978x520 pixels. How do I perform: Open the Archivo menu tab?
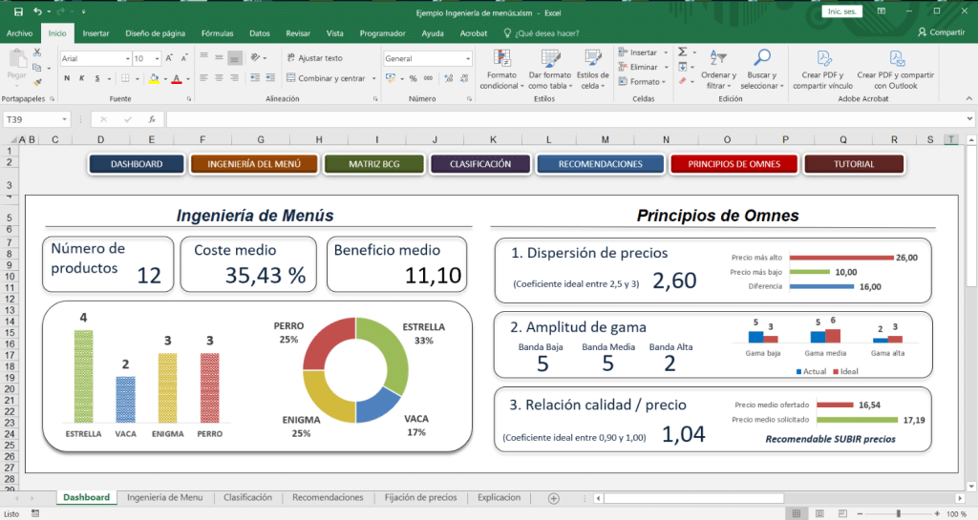tap(19, 33)
